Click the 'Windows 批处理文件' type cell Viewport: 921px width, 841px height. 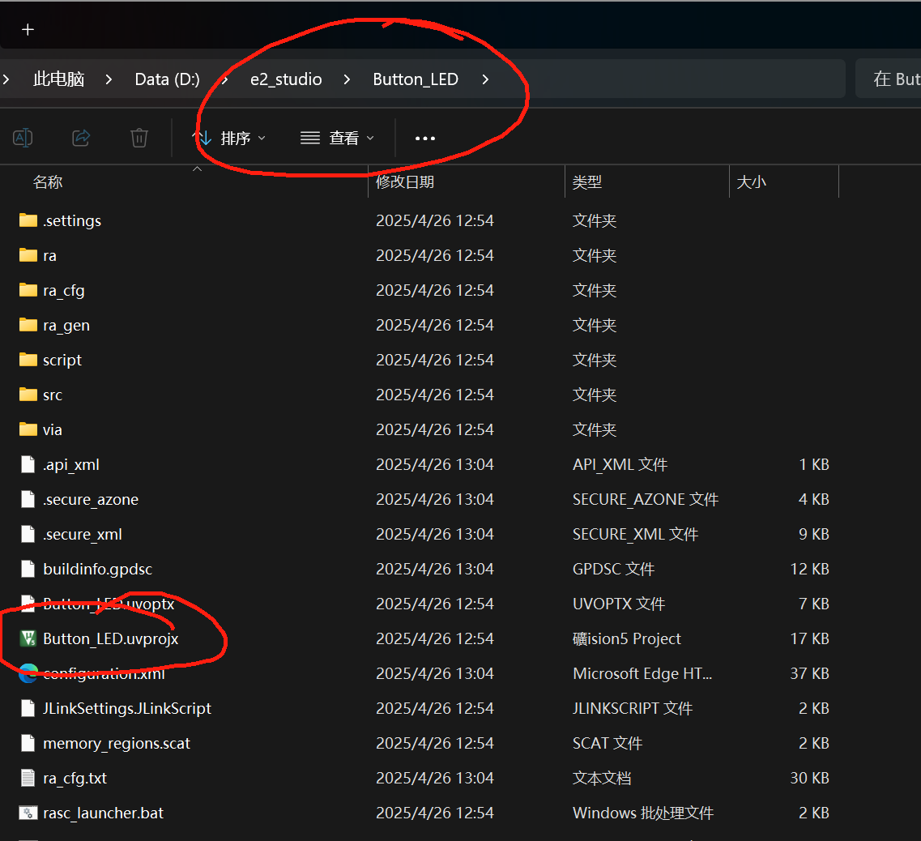[643, 813]
